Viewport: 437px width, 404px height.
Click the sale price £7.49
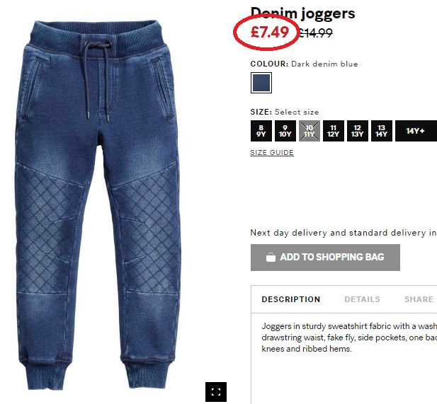270,32
